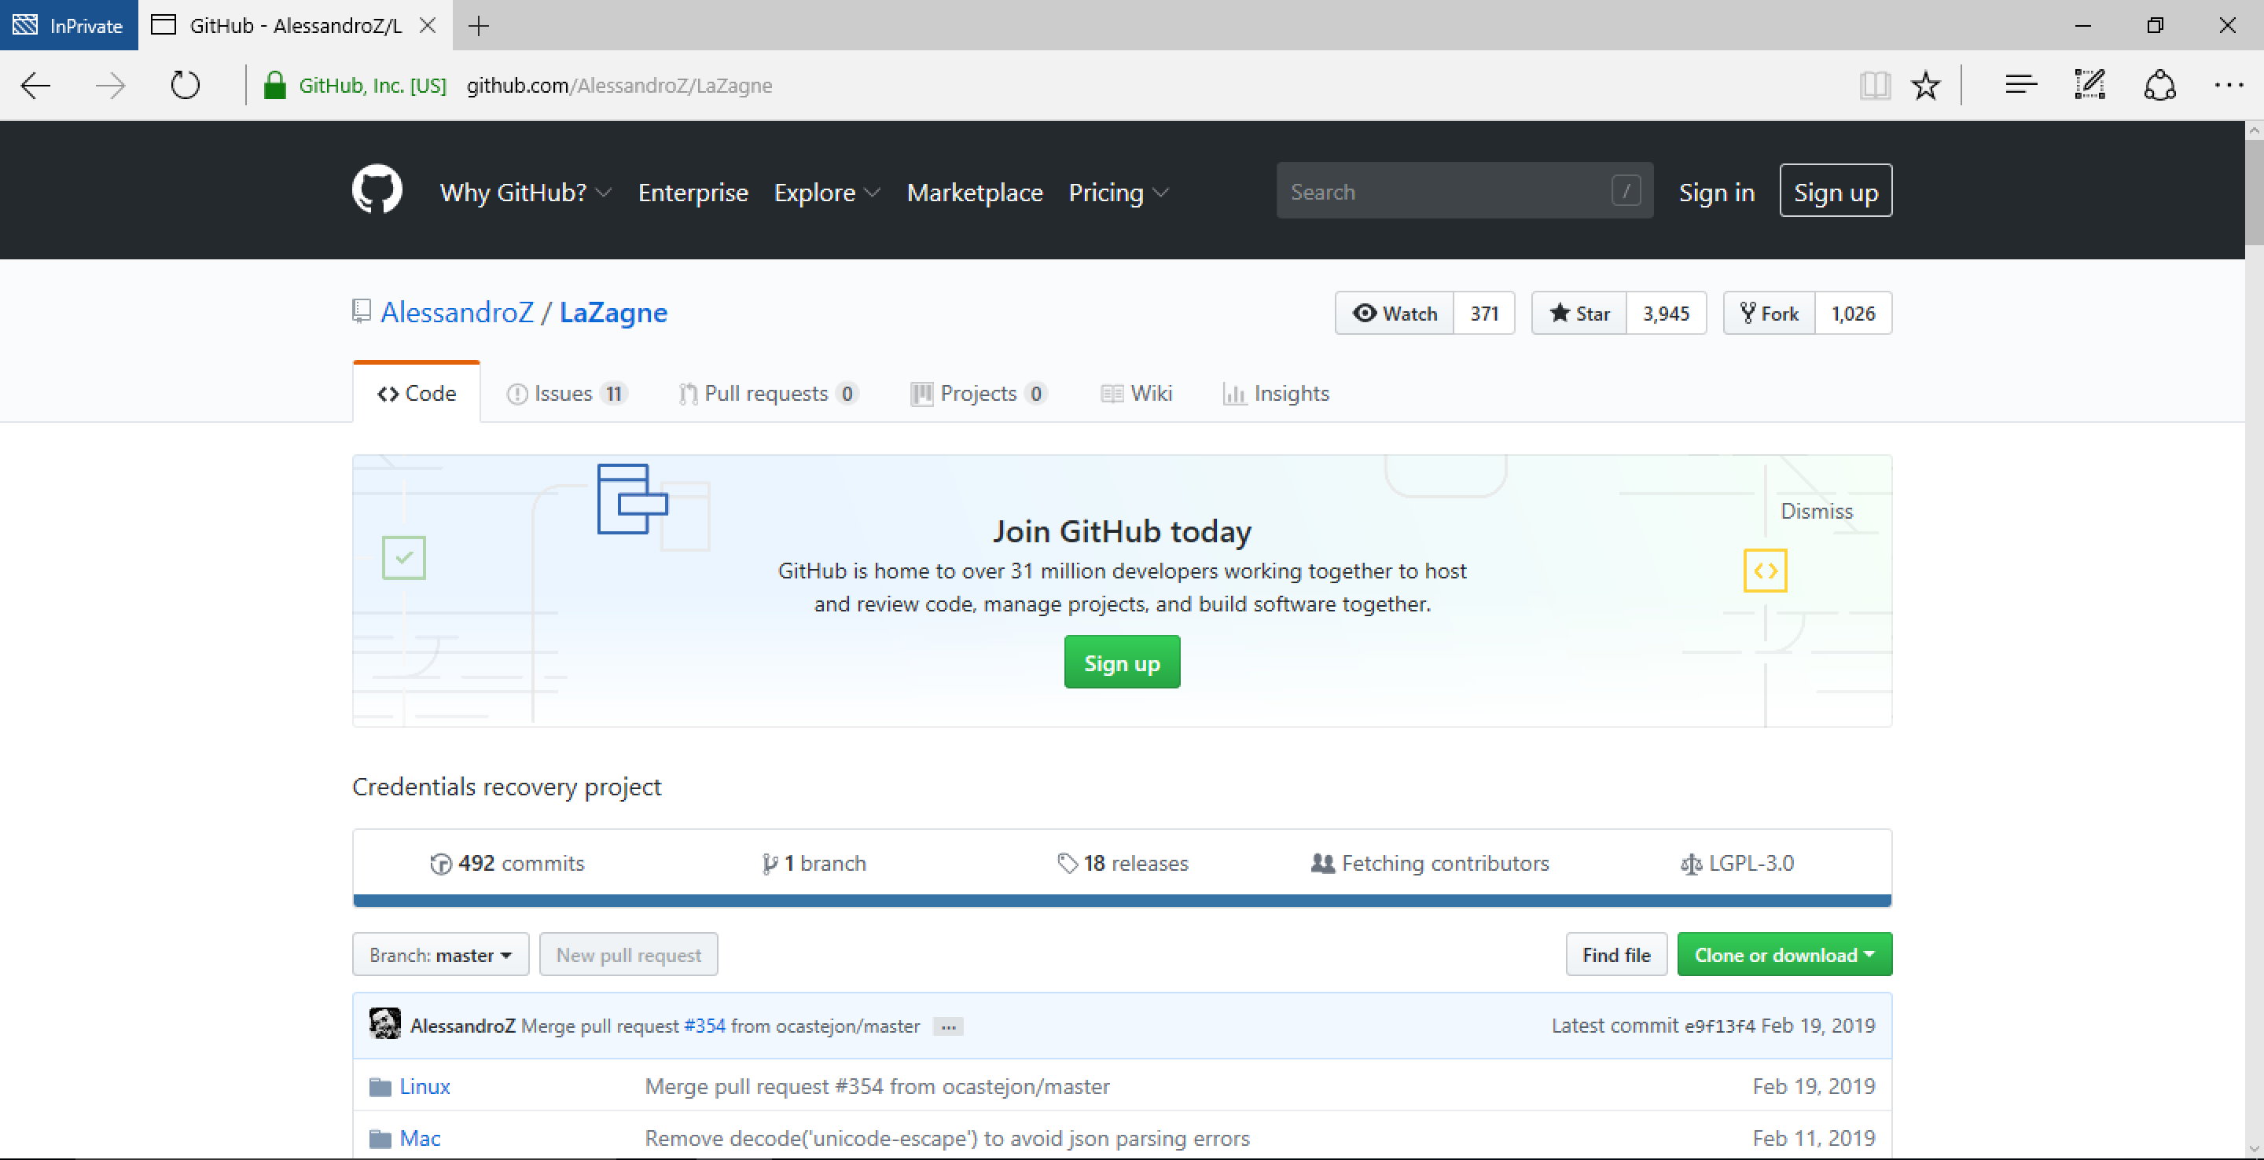Toggle the checkbox icon on signup banner

pyautogui.click(x=406, y=558)
